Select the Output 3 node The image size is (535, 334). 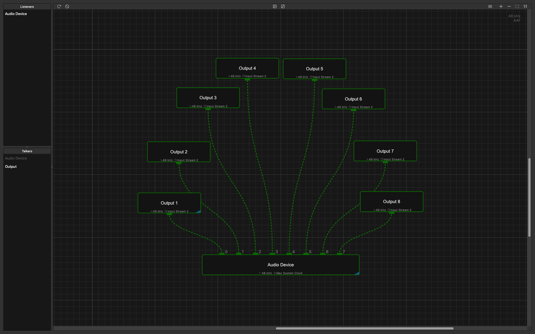point(208,98)
